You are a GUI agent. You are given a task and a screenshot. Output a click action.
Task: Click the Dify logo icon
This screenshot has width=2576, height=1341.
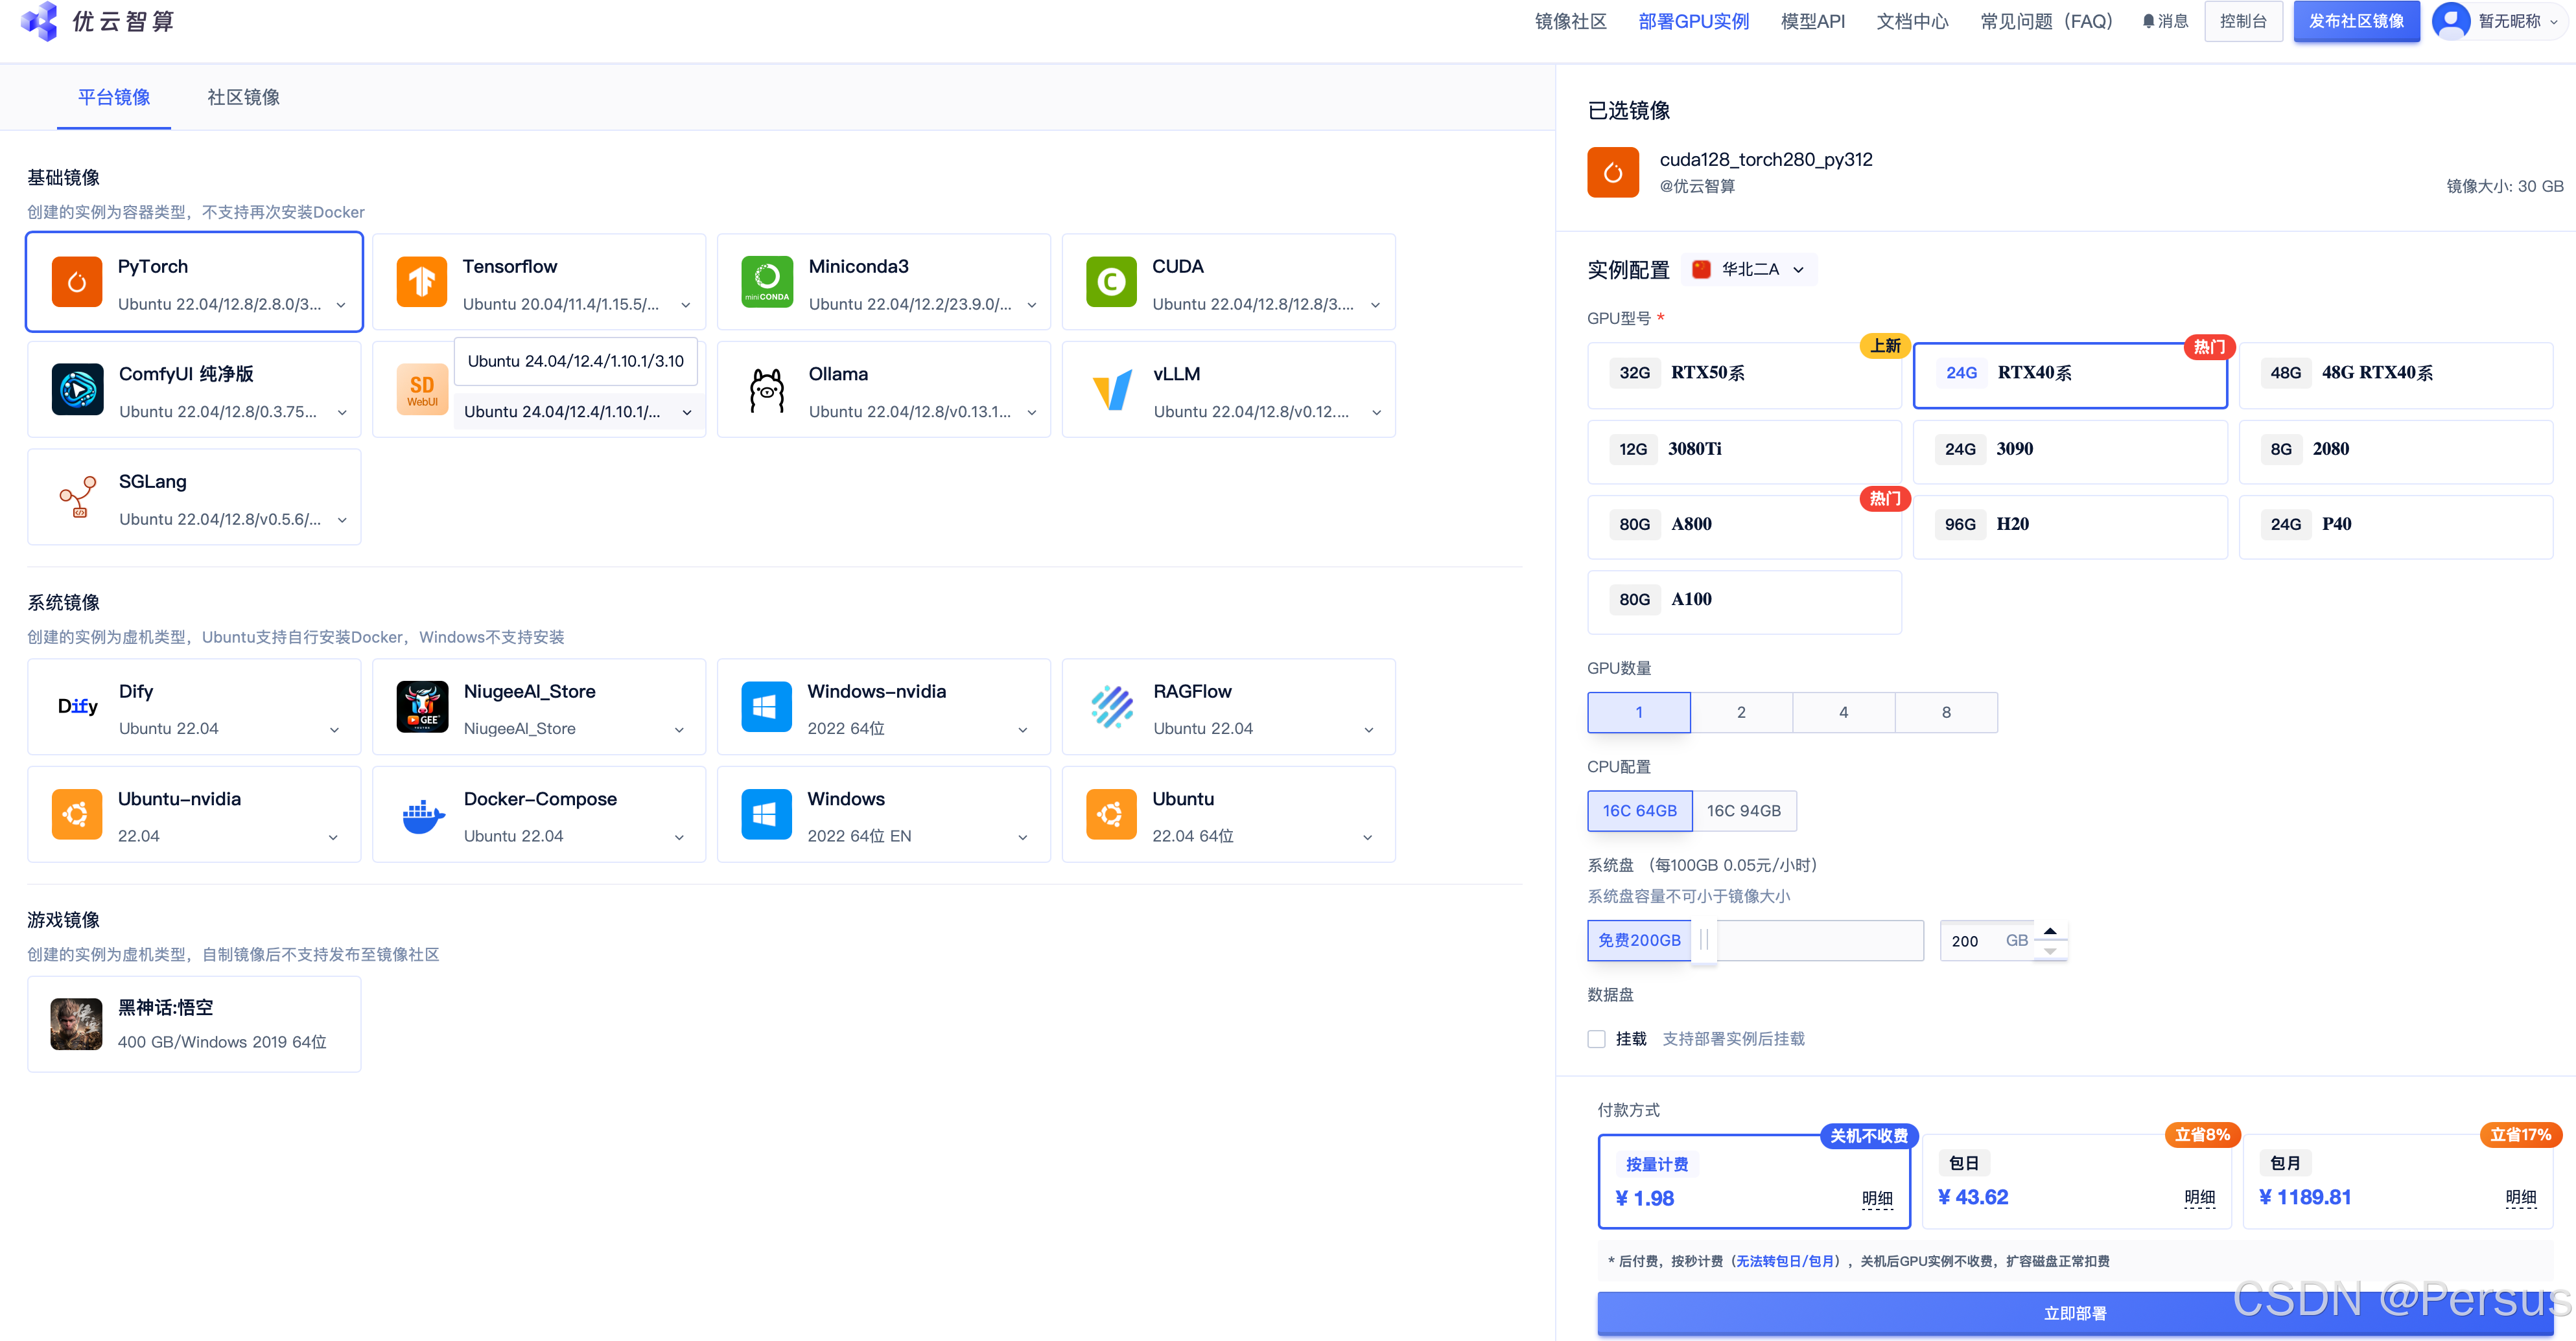(77, 707)
